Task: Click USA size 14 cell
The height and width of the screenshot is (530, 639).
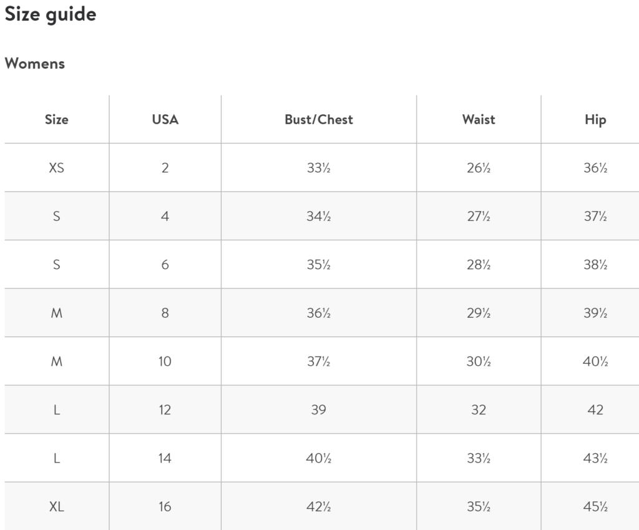Action: tap(165, 458)
